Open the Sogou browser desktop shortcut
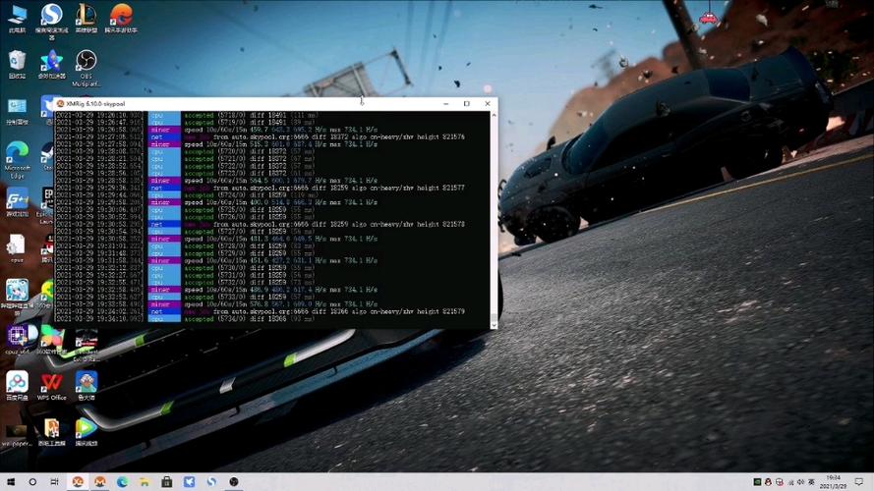Screen dimensions: 874x491 pos(52,21)
